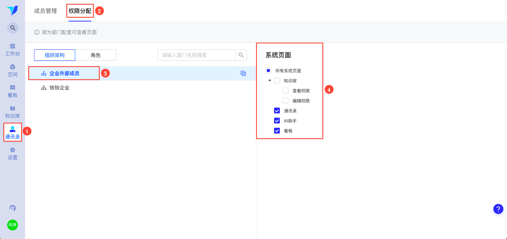Check the 查看权限 checkbox
Screen dimensions: 507x239
pyautogui.click(x=286, y=91)
